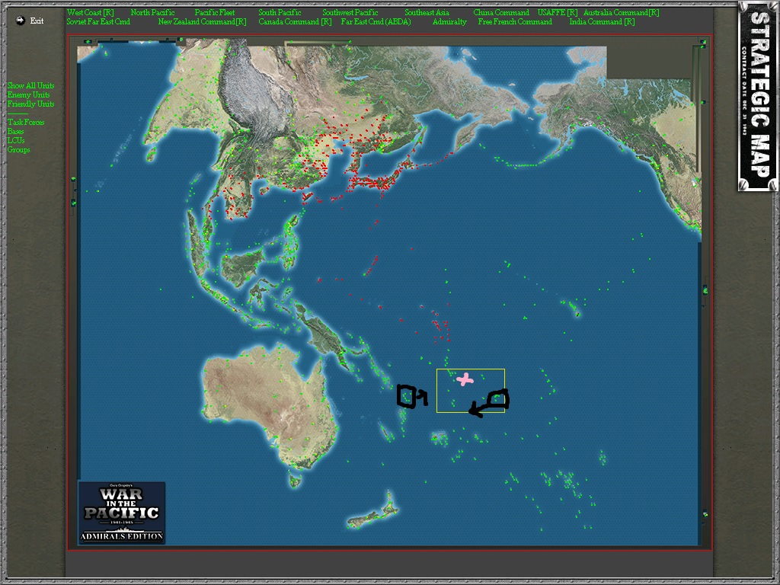Screen dimensions: 780x585
Task: Show only Friendly Units
Action: [x=30, y=104]
